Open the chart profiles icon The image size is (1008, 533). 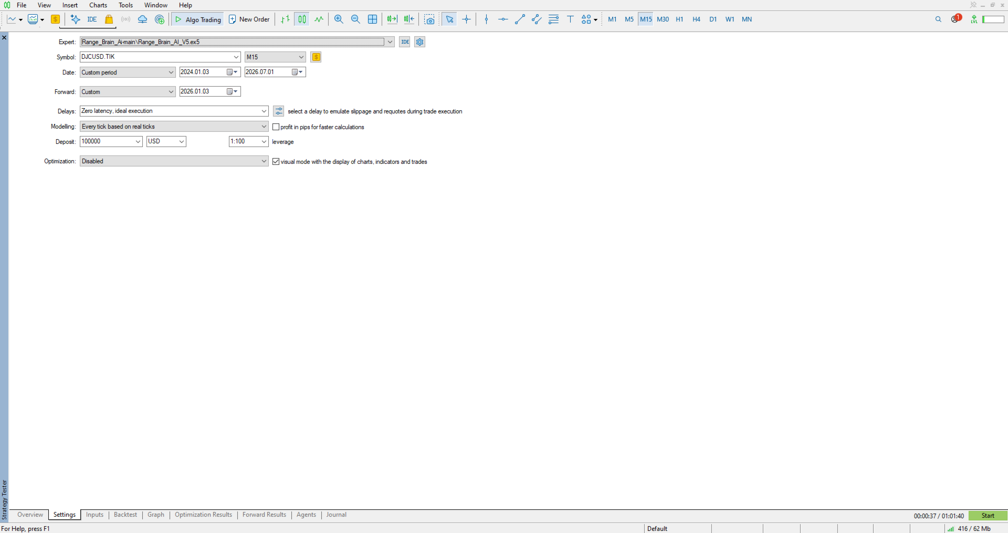(33, 19)
